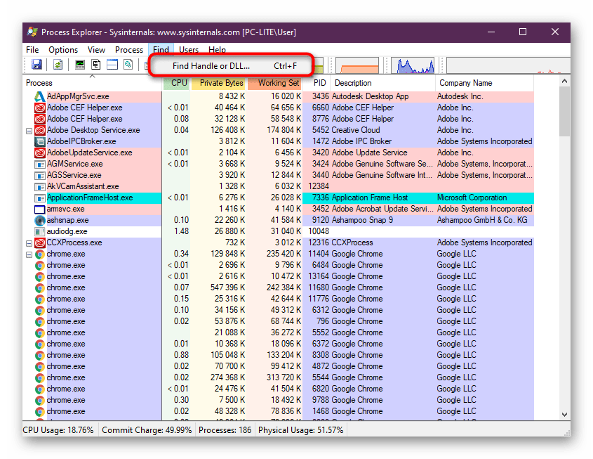The image size is (593, 459).
Task: Click the '313 720 K' working set value
Action: (284, 377)
